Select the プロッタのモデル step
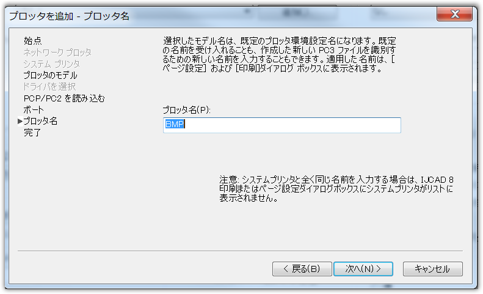This screenshot has height=294, width=483. [50, 75]
